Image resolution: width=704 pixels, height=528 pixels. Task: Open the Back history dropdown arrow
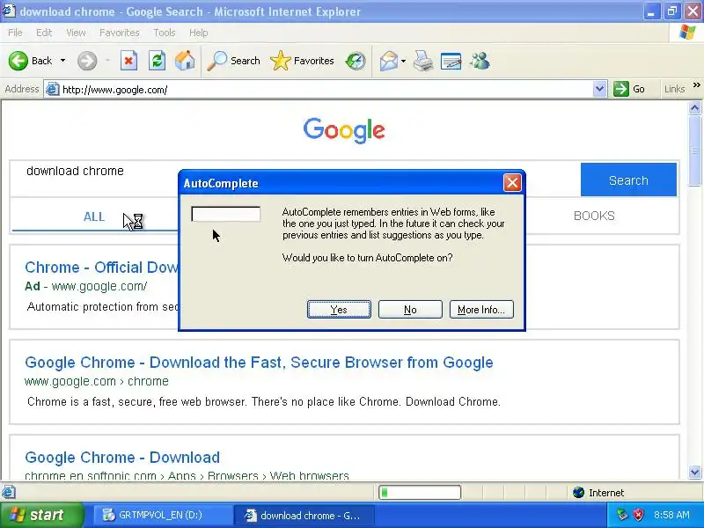(x=62, y=61)
